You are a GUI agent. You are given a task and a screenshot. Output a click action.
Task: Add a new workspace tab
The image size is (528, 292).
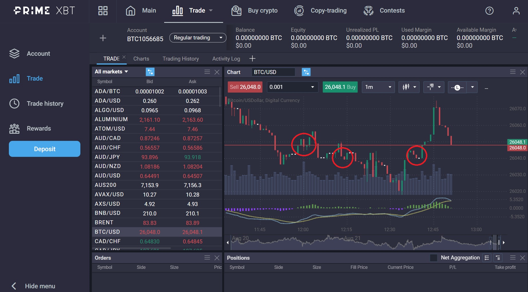click(x=252, y=59)
